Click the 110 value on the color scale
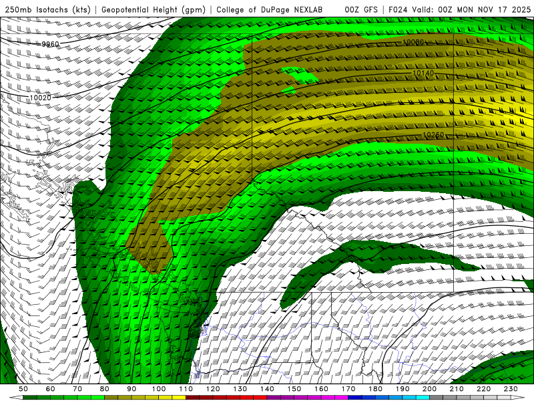 tap(186, 389)
